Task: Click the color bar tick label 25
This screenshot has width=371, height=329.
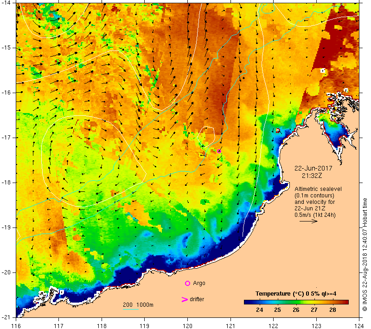Action: (277, 310)
